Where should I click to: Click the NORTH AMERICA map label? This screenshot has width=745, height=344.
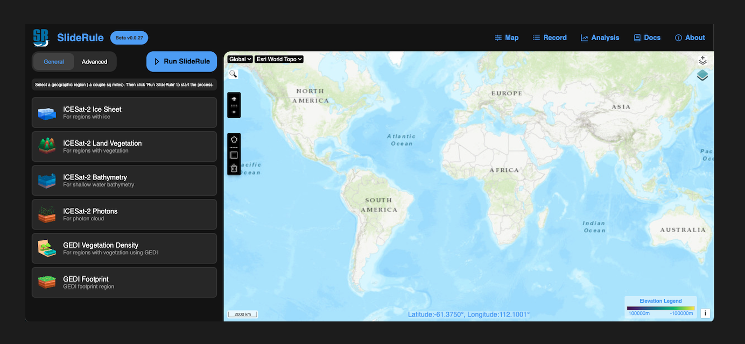tap(311, 96)
